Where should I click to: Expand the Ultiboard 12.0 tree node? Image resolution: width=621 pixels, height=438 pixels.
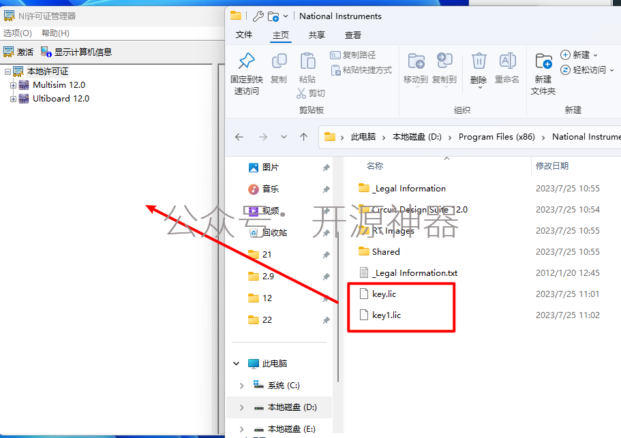(13, 99)
